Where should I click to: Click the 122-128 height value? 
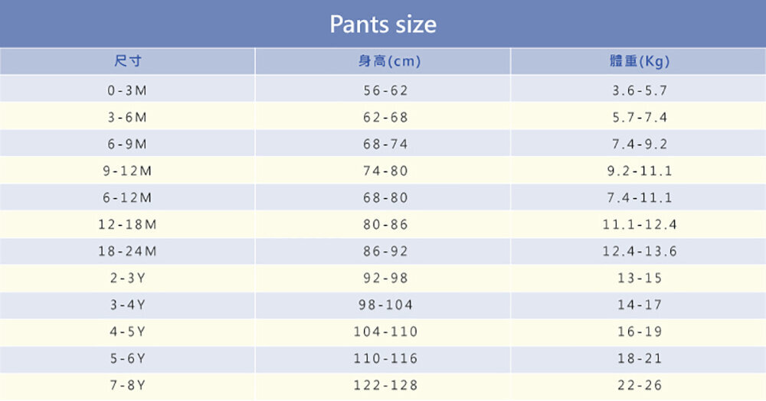click(385, 385)
